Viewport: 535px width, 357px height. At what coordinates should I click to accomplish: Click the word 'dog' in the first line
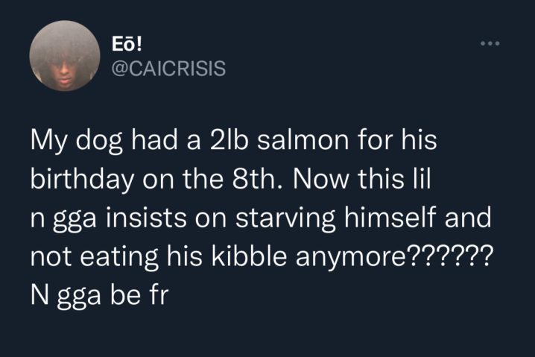[99, 142]
